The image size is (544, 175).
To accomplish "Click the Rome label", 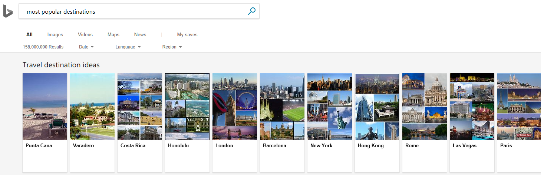I will [412, 146].
